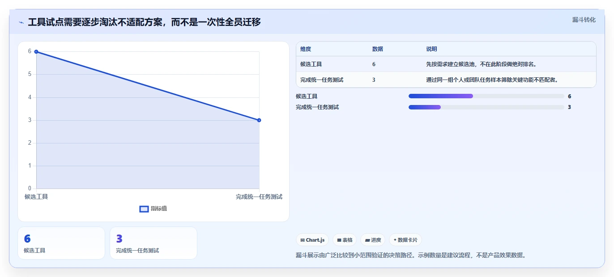Click the chart data point for 候选工具

pos(36,52)
